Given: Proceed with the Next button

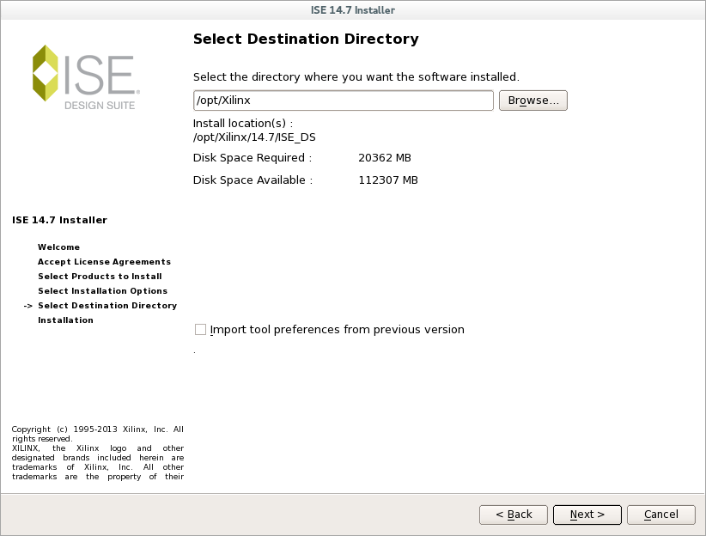Looking at the screenshot, I should [587, 515].
